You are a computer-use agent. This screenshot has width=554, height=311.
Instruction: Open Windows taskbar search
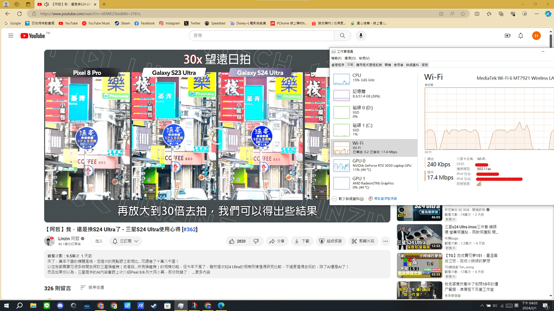[x=19, y=305]
